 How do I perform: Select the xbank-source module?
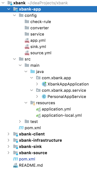click(33, 153)
